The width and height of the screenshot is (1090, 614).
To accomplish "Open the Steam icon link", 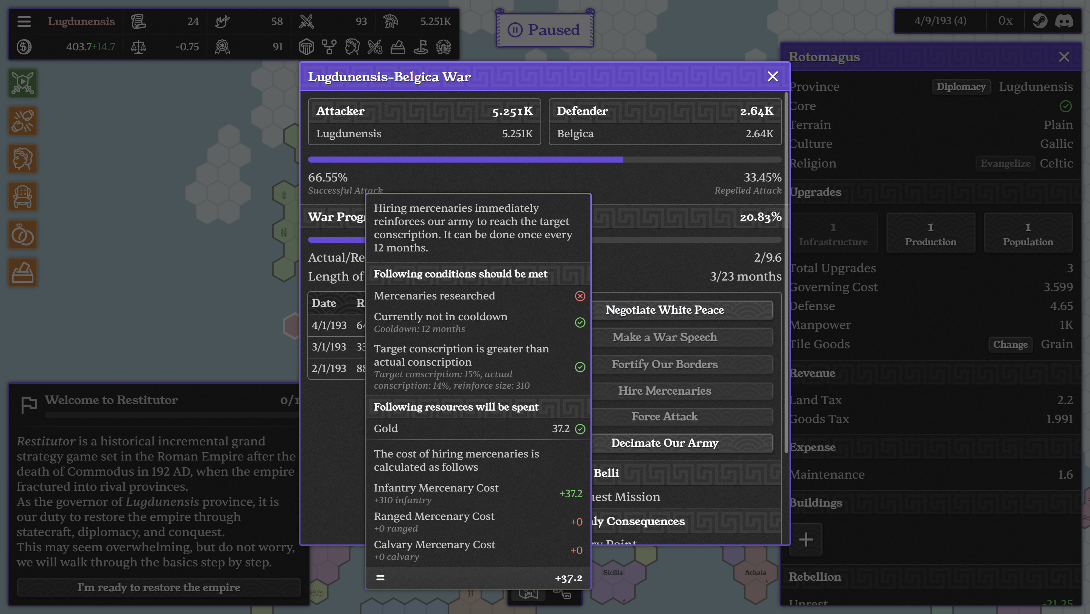I will (1039, 21).
